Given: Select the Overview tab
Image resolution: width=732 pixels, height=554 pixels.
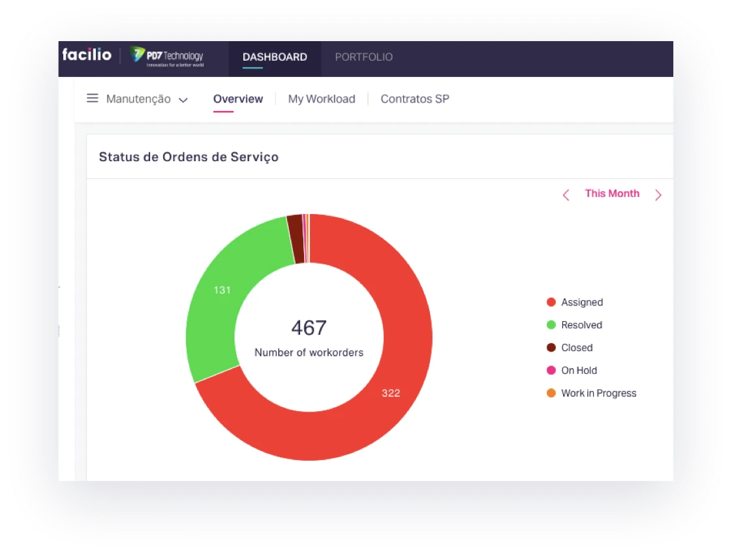Looking at the screenshot, I should click(x=237, y=99).
